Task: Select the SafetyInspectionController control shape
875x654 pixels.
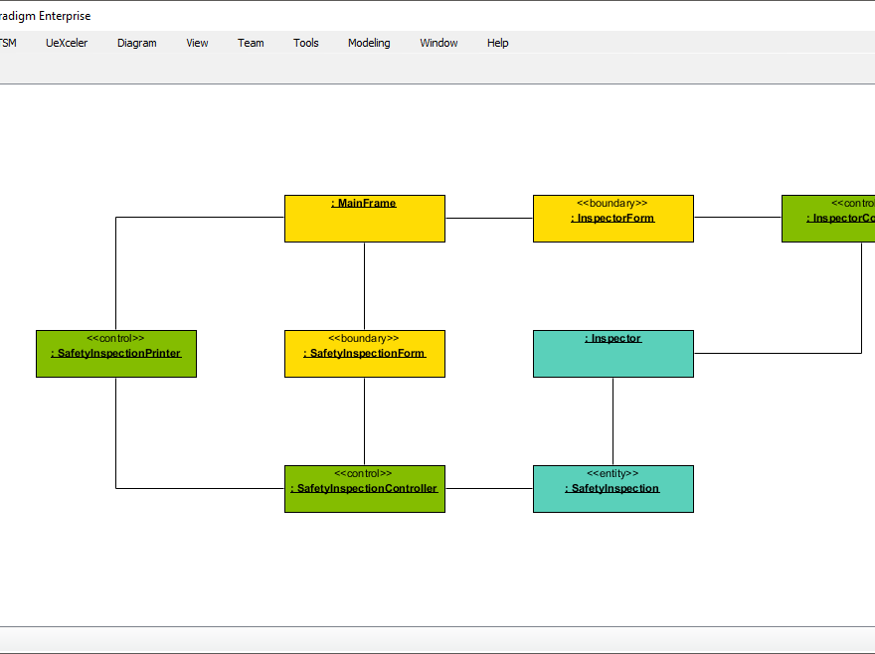Action: pos(364,488)
